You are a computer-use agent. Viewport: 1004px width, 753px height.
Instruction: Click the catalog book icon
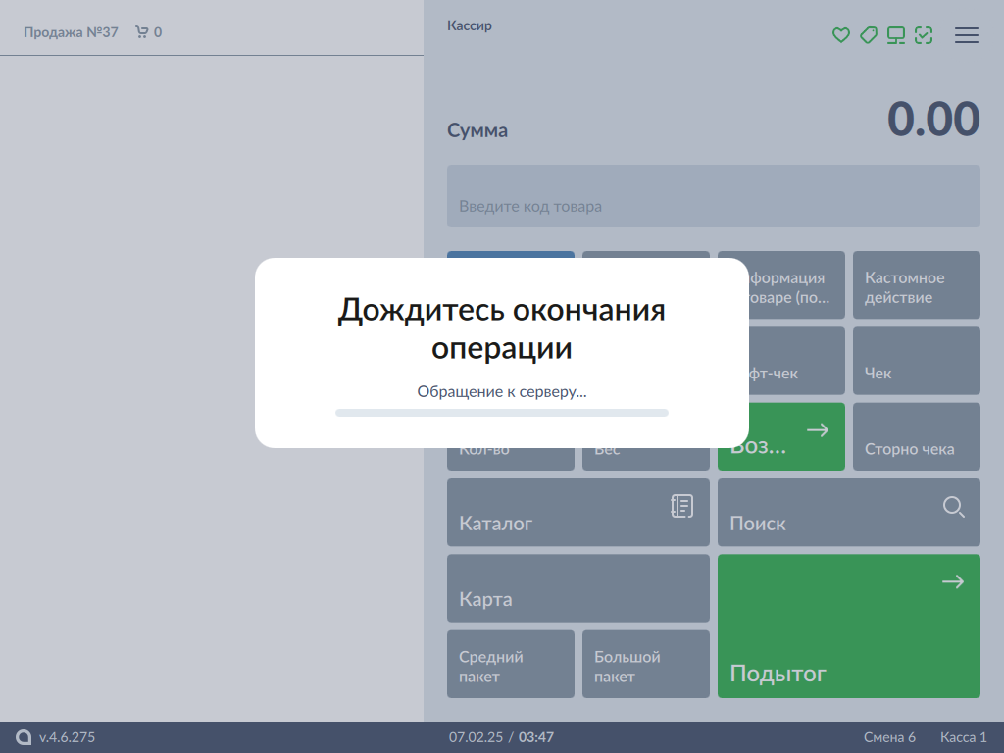(x=681, y=506)
